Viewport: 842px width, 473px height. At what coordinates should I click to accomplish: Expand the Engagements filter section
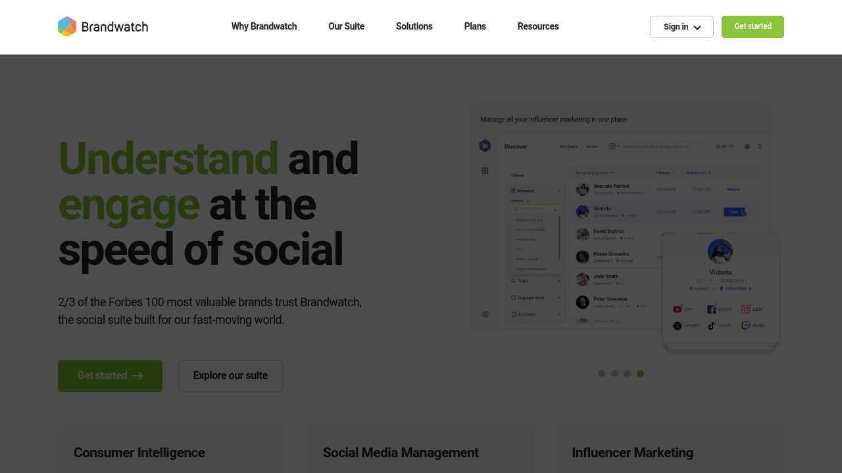point(536,298)
